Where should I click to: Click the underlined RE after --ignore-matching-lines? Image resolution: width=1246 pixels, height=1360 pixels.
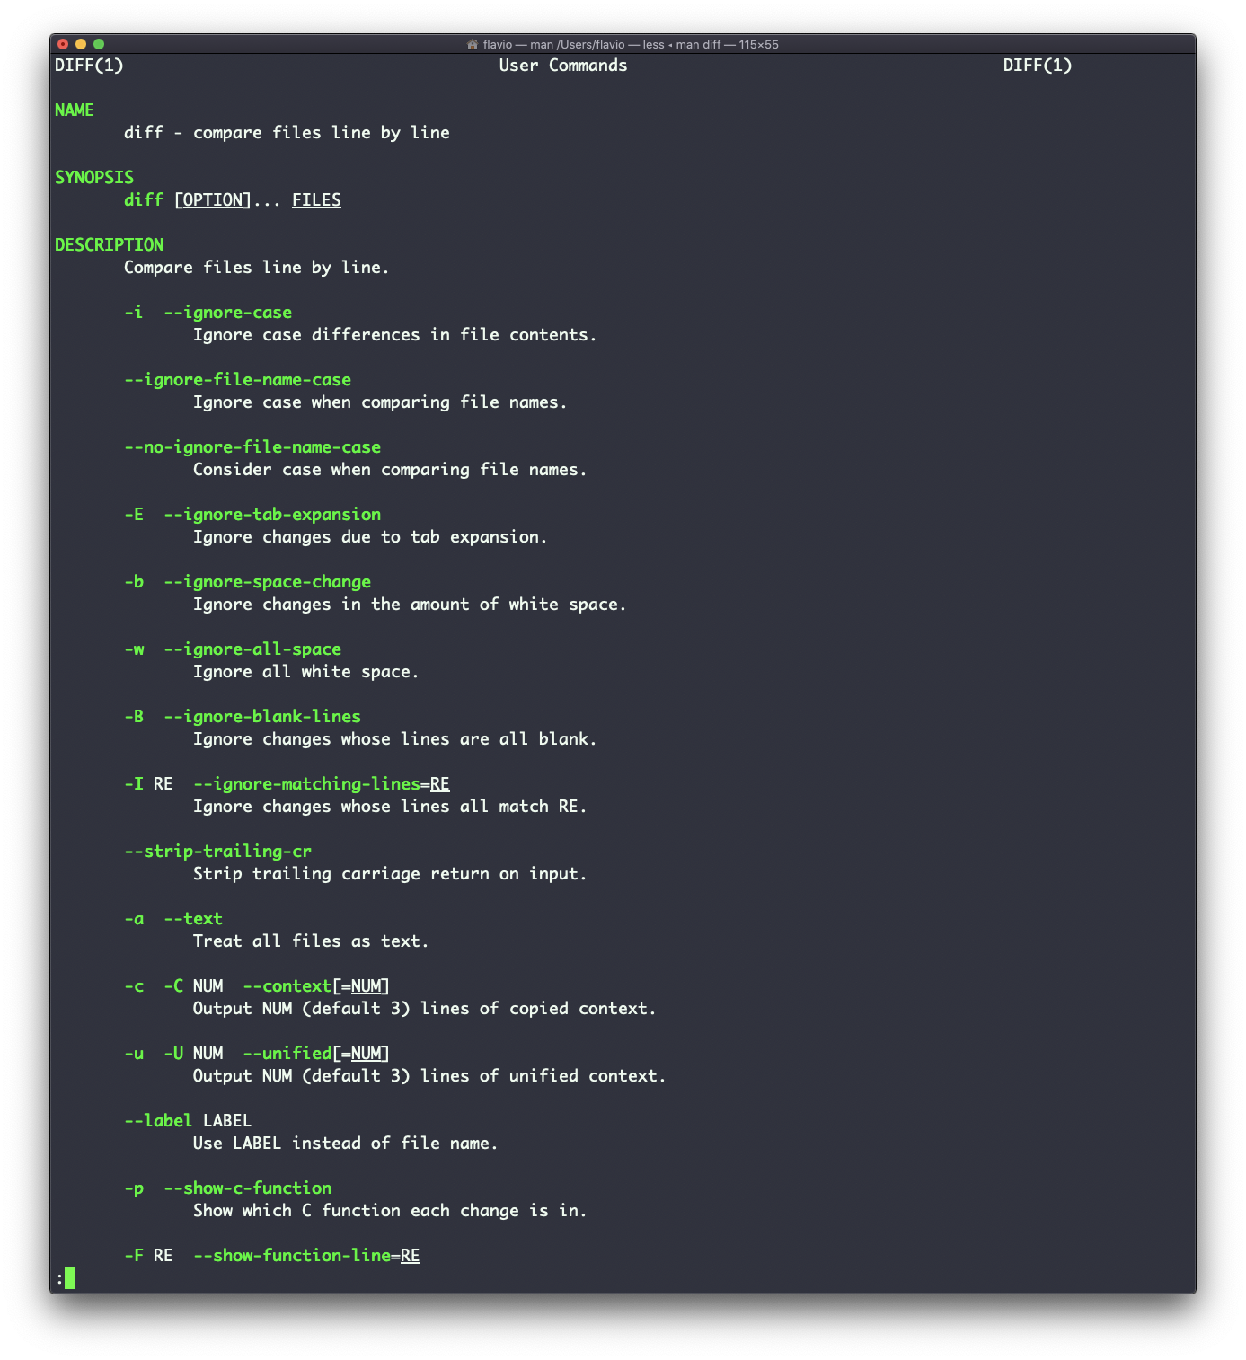click(x=440, y=783)
